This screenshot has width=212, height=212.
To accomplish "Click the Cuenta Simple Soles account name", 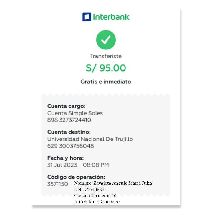I will click(x=75, y=113).
